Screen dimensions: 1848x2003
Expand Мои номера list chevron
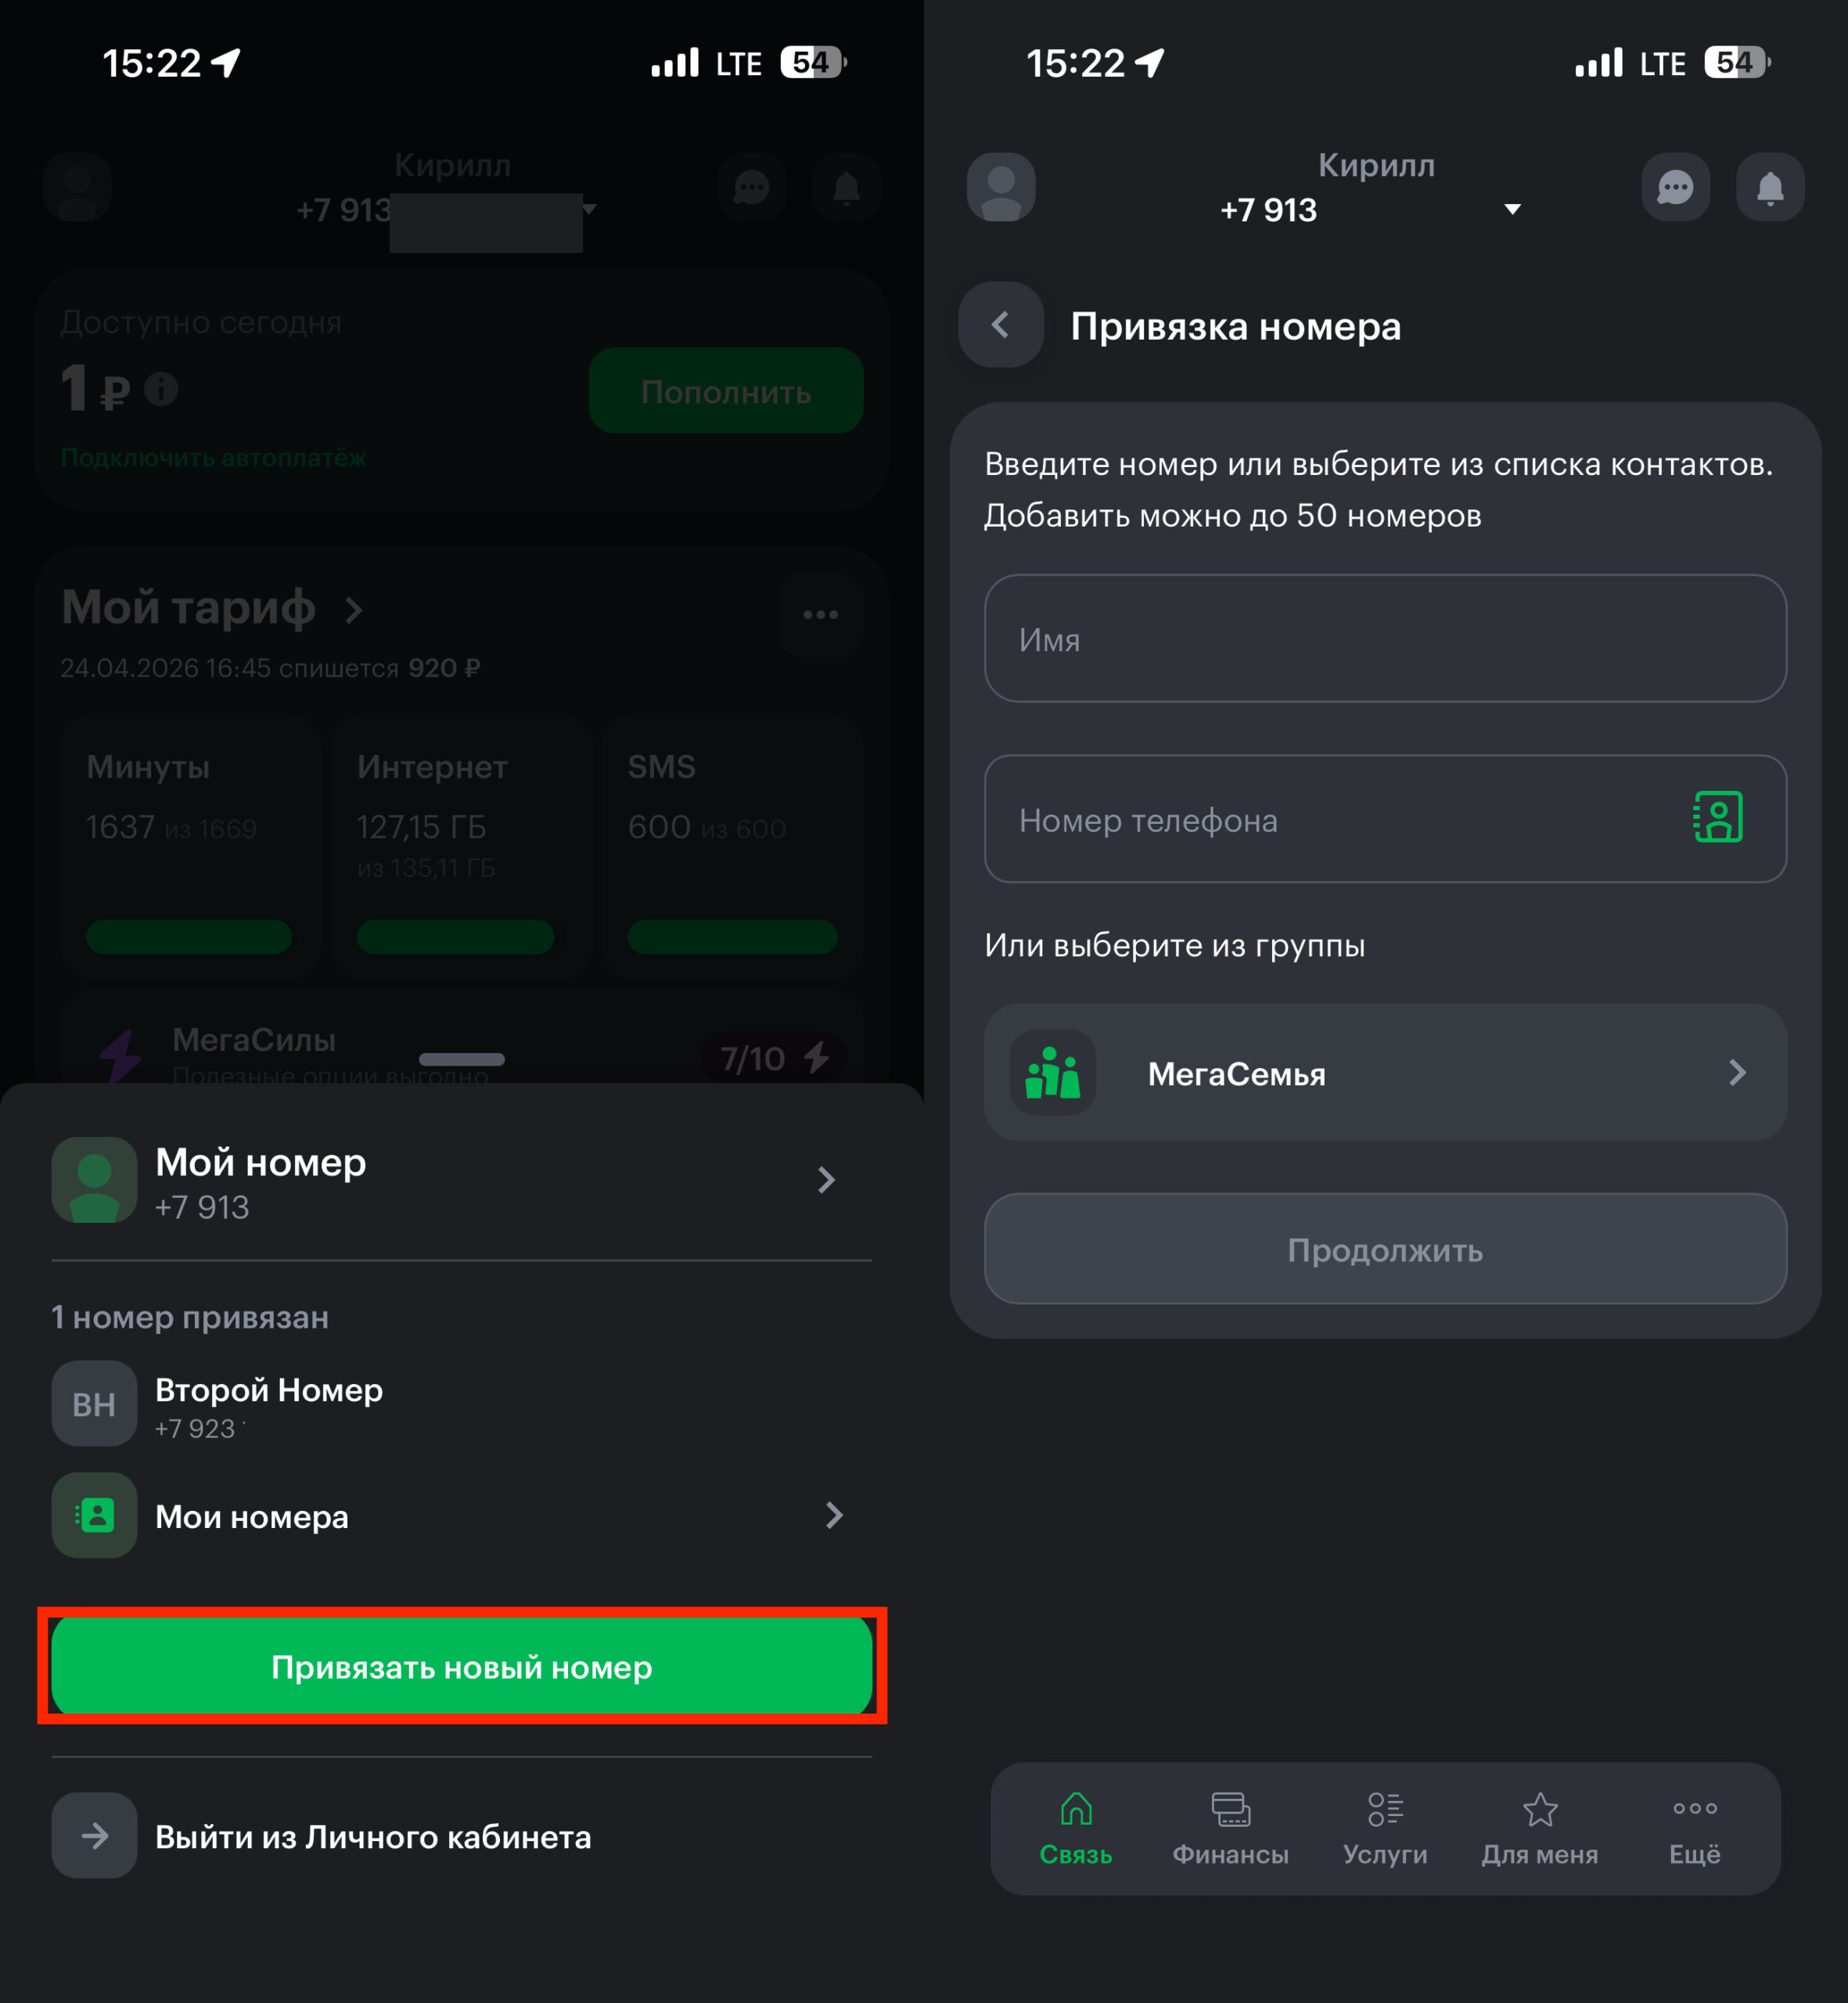(834, 1515)
